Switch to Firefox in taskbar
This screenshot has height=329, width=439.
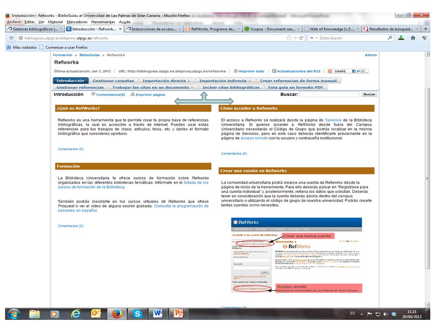pos(117,314)
